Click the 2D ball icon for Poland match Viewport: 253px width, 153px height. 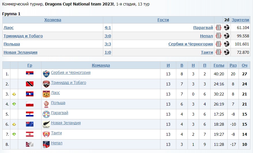[x=226, y=44]
